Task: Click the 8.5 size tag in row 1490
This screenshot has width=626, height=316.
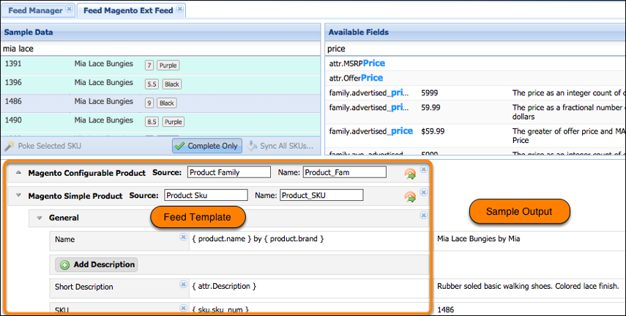Action: click(152, 122)
